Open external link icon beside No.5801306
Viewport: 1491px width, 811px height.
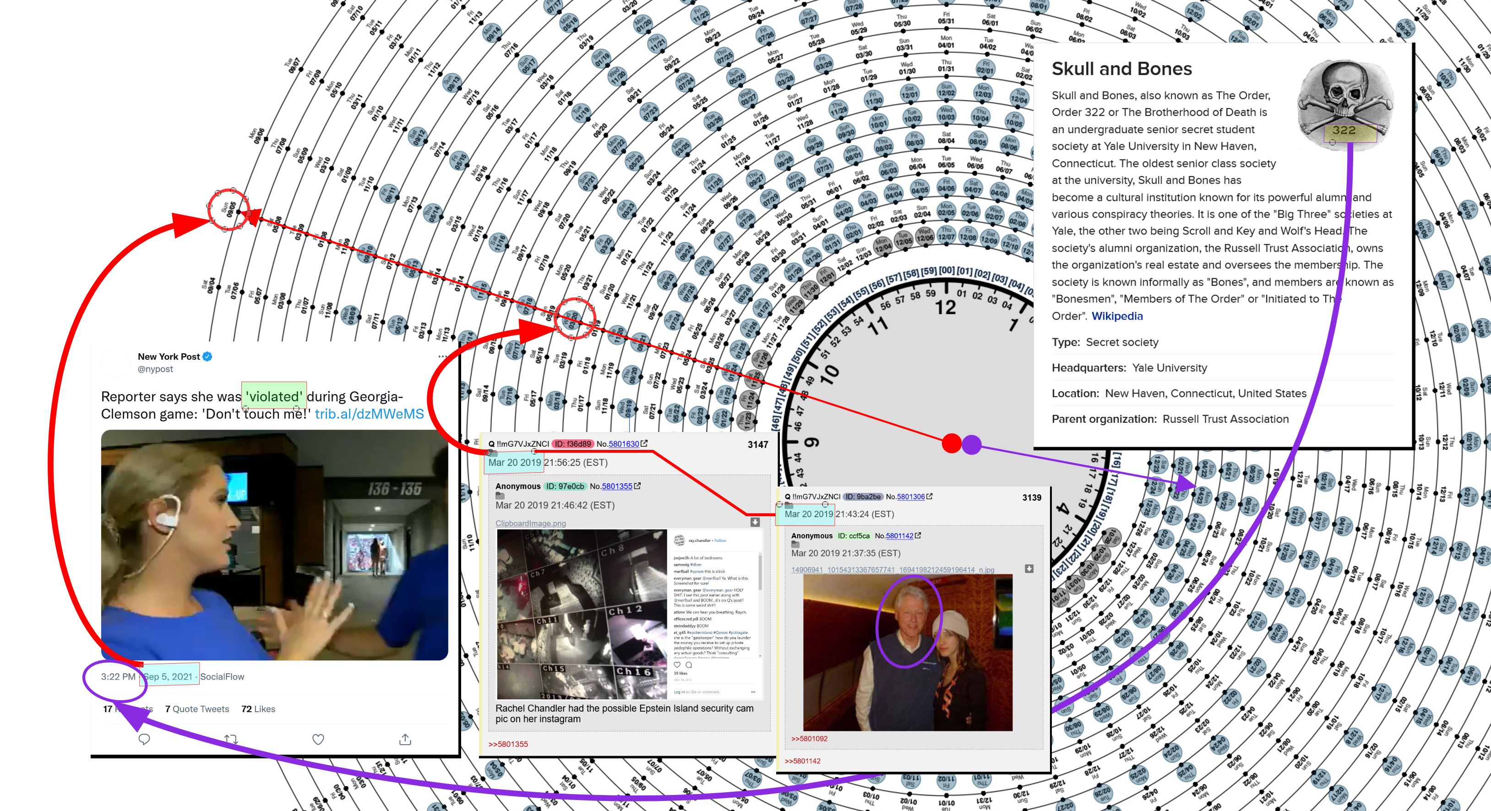(x=929, y=496)
